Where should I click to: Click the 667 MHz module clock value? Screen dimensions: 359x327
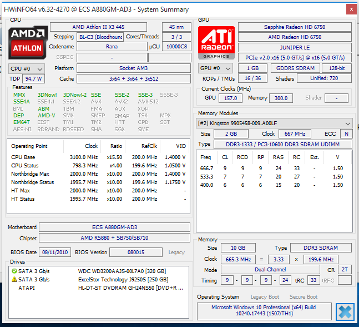point(295,134)
